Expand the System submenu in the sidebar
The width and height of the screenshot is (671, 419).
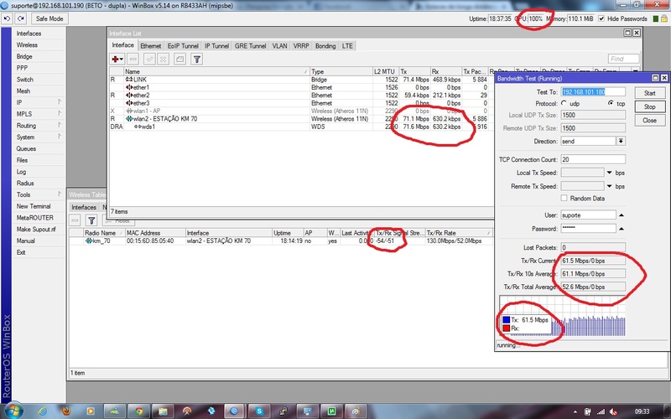60,137
